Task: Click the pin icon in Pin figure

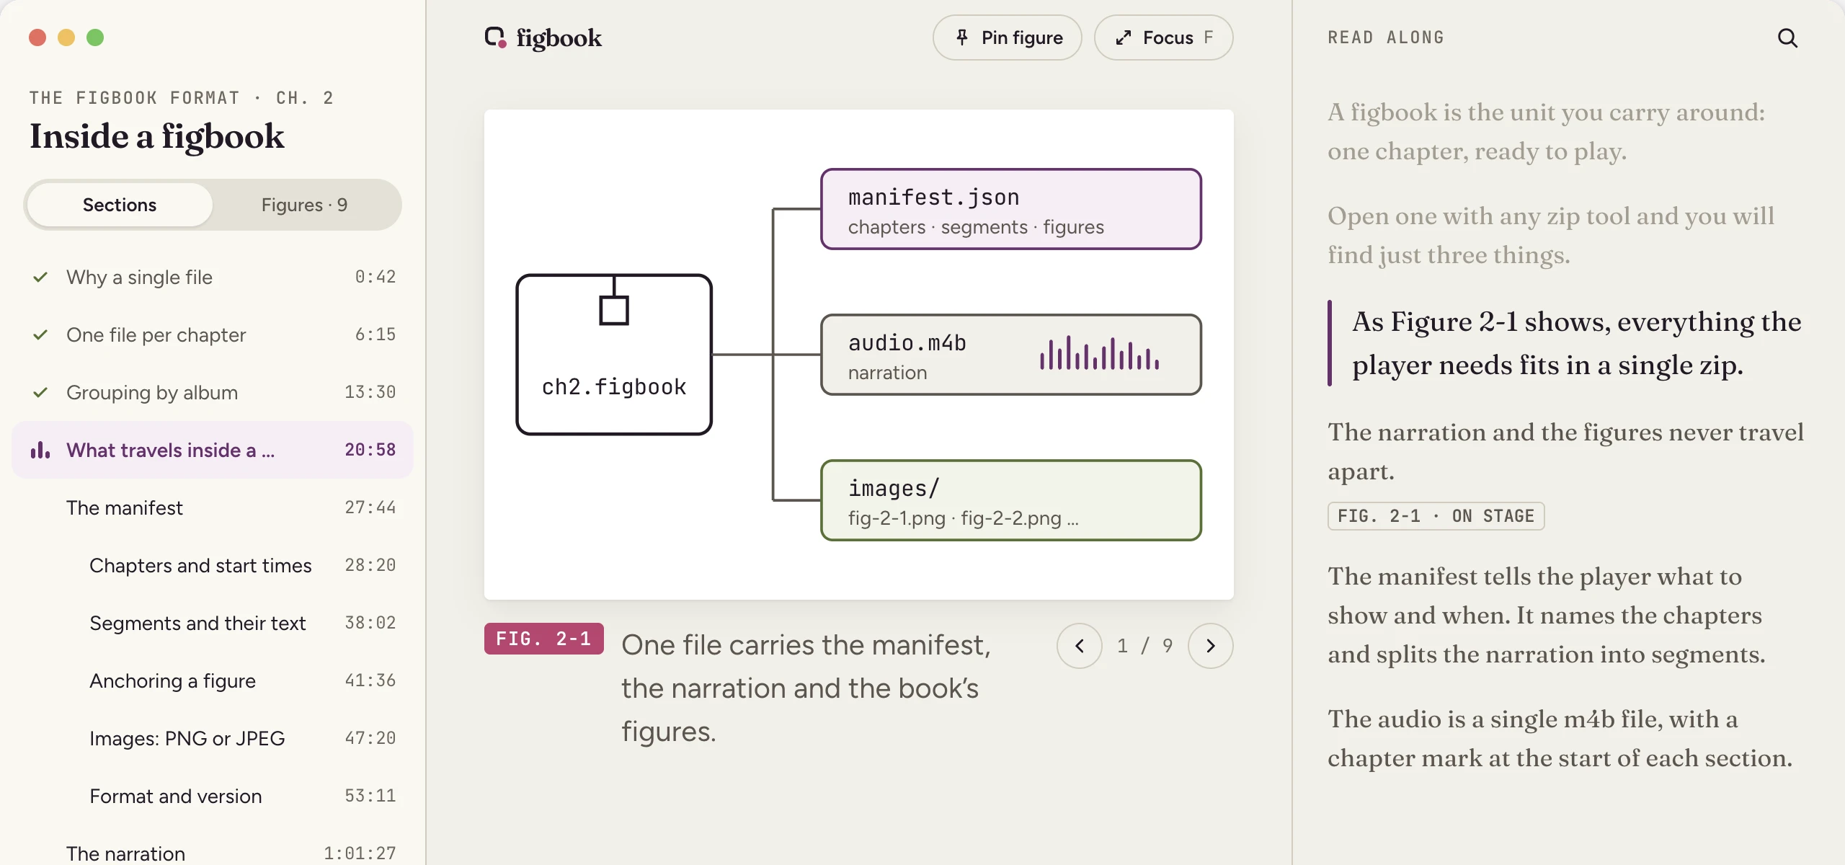Action: click(961, 37)
